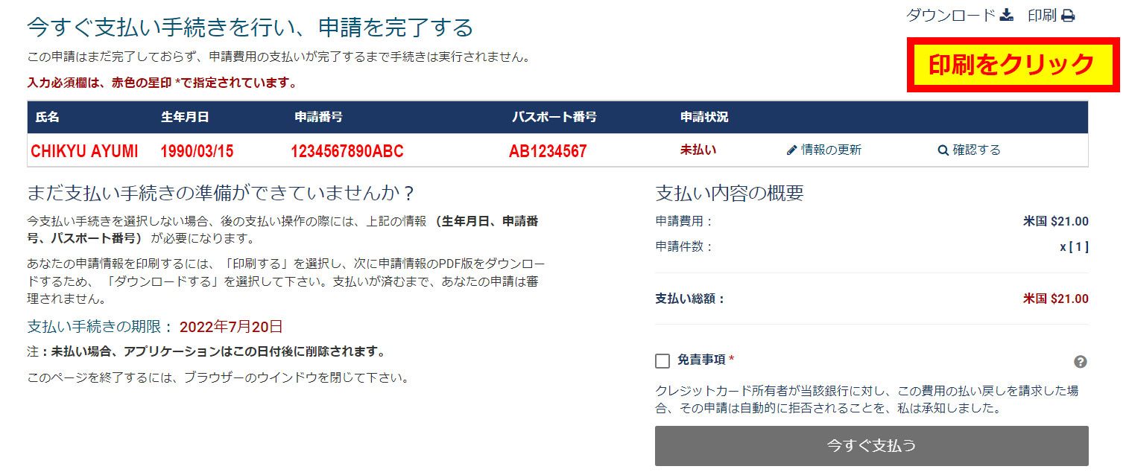Click the パスポート番号 column header

pyautogui.click(x=554, y=117)
